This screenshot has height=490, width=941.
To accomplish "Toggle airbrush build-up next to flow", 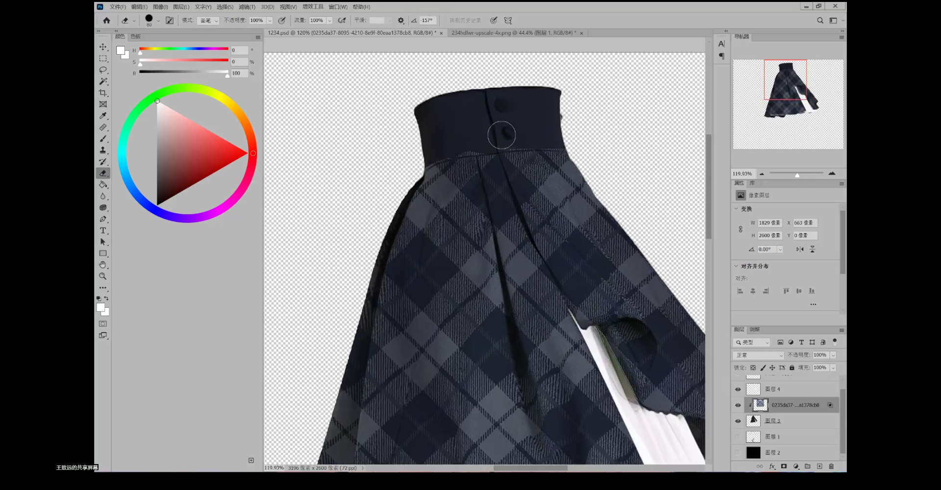I will [342, 21].
